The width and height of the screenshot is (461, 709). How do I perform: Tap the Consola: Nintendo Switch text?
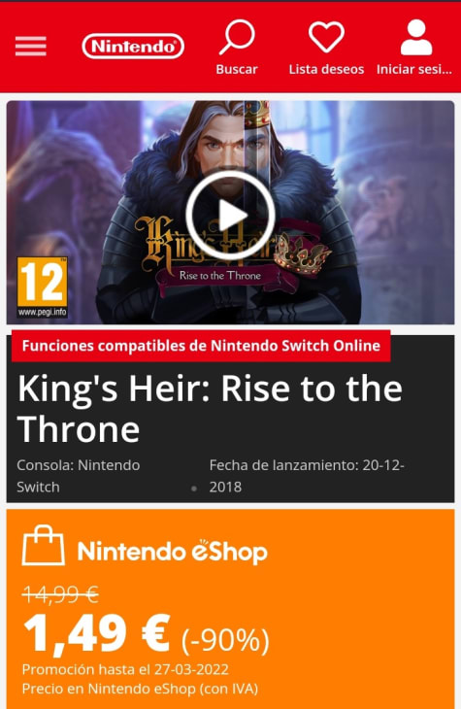click(x=79, y=476)
